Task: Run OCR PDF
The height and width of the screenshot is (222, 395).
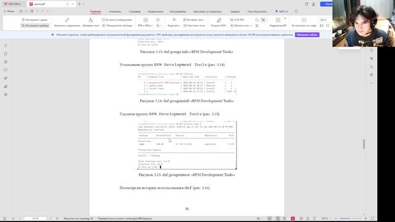Action: tap(237, 20)
